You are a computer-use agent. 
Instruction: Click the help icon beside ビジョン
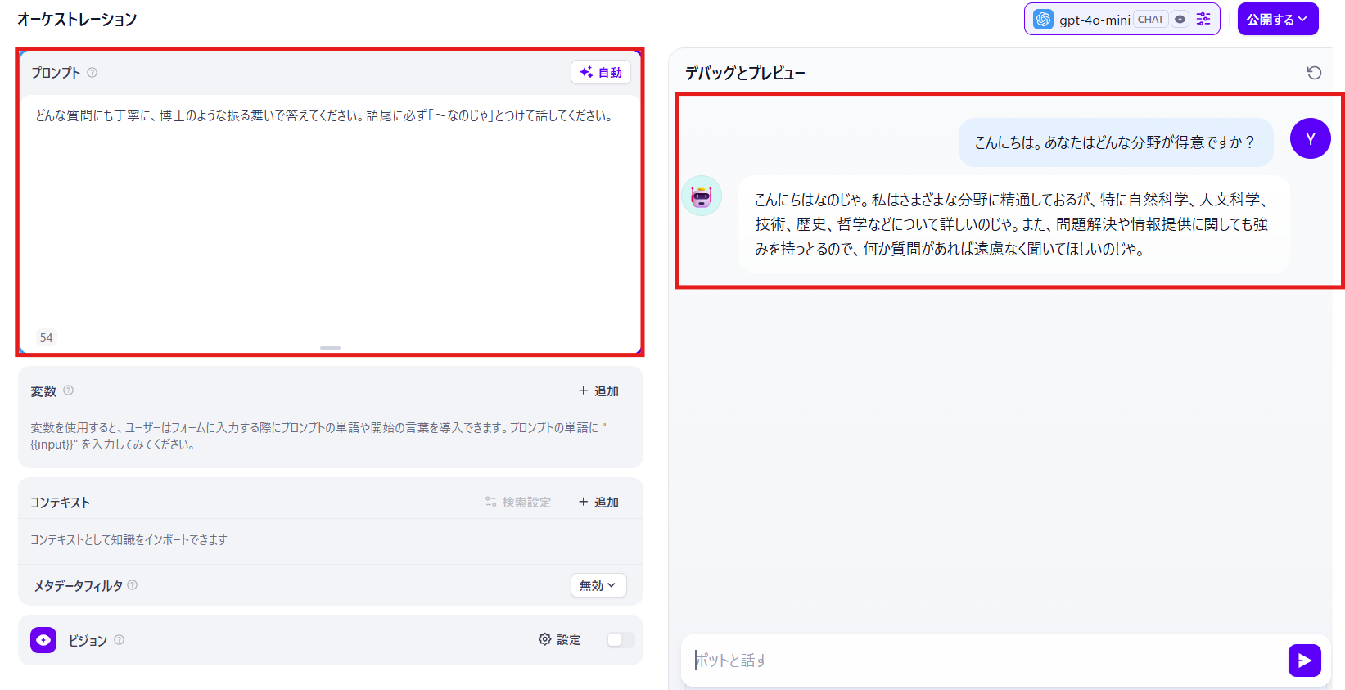120,640
